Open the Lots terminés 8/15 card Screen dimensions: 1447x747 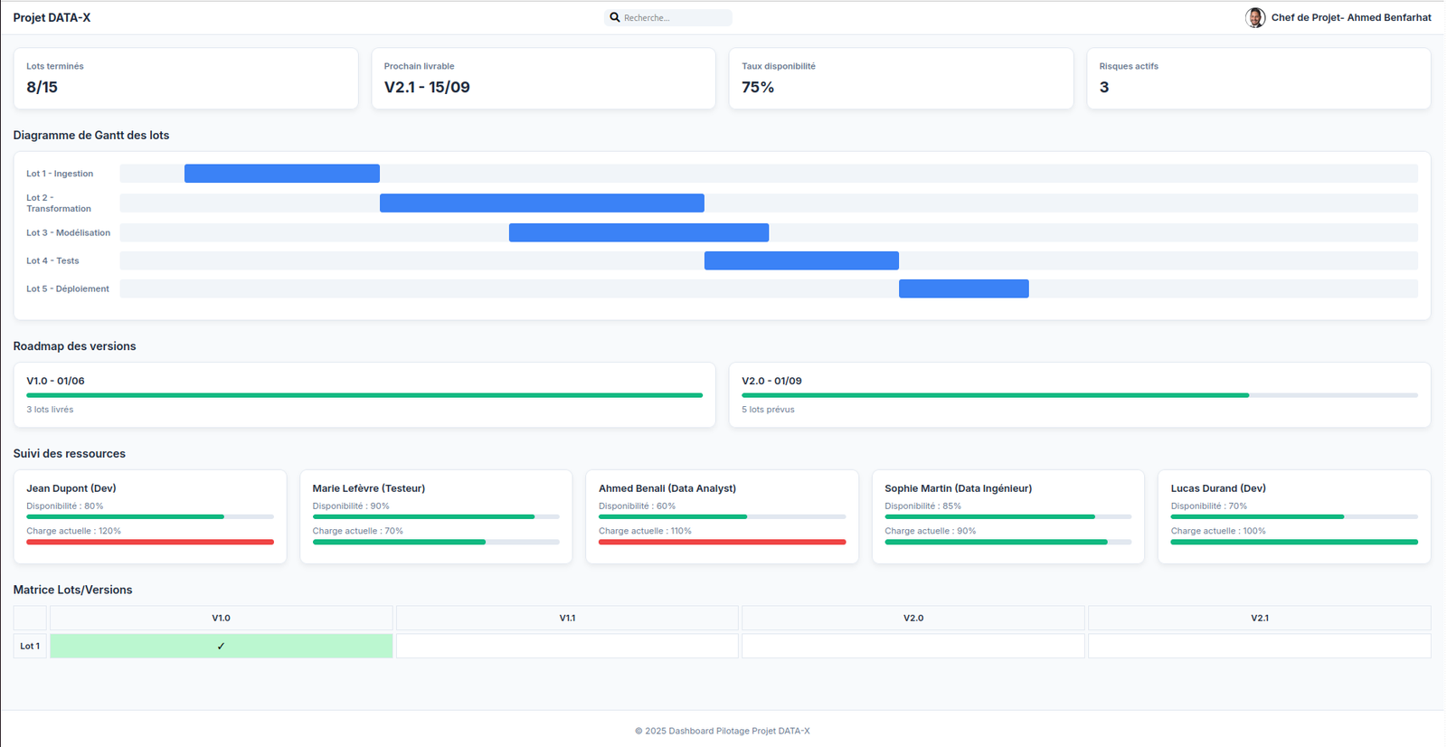click(185, 79)
